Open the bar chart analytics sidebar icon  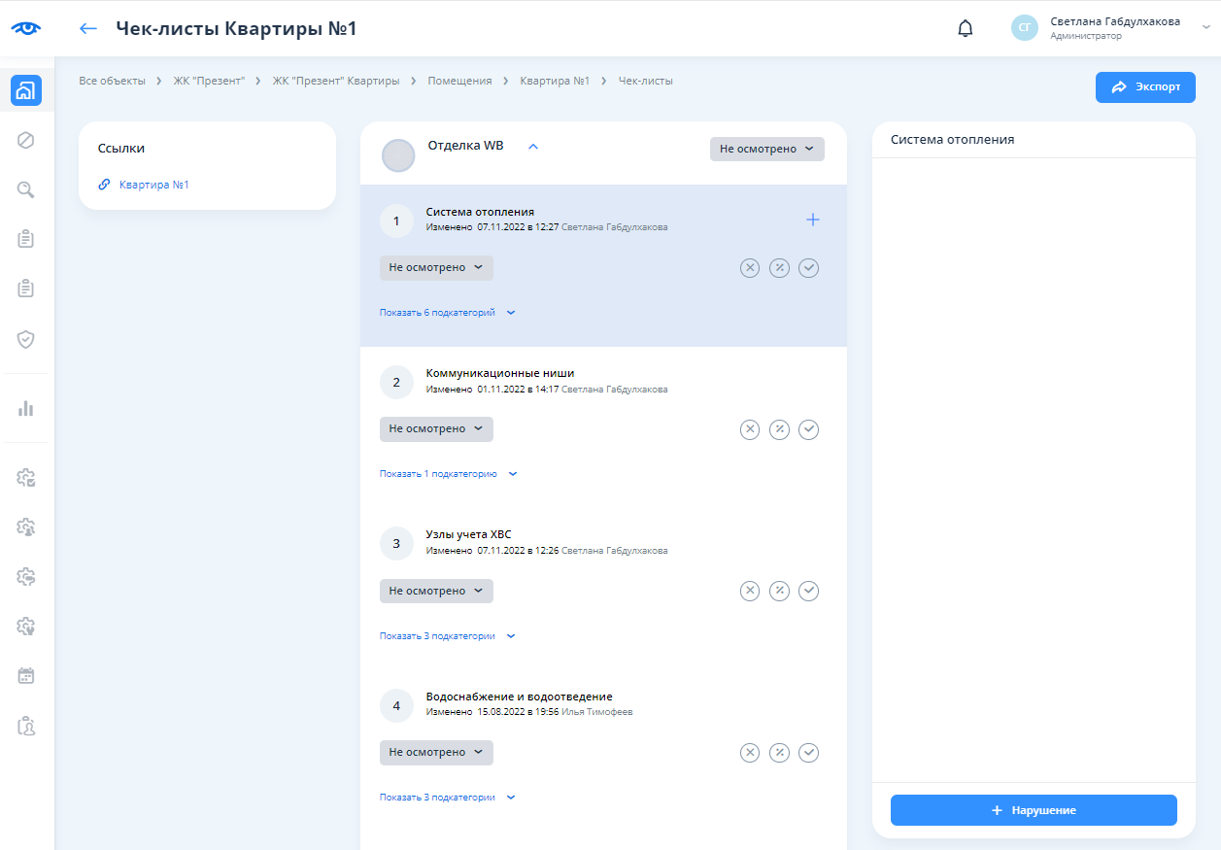point(26,408)
